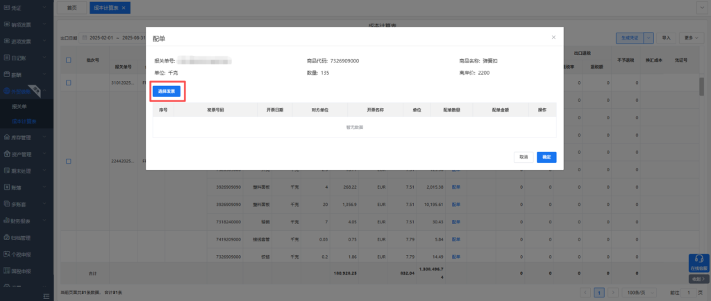Close the 成本计算表 tab using its X
711x301 pixels.
(x=124, y=8)
